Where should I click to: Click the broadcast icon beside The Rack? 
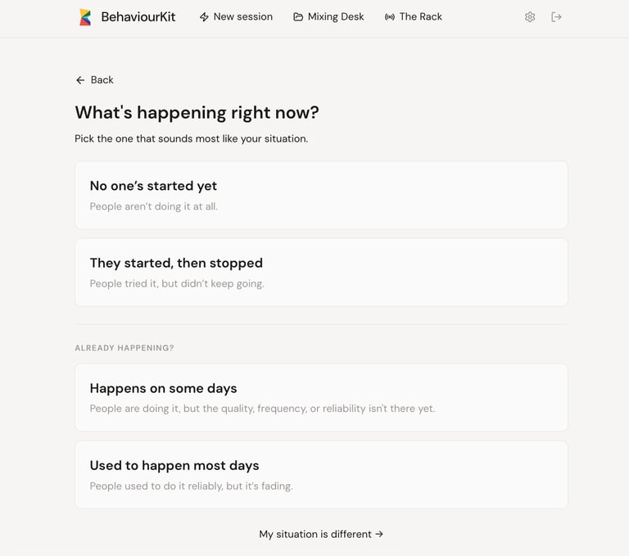[x=390, y=17]
